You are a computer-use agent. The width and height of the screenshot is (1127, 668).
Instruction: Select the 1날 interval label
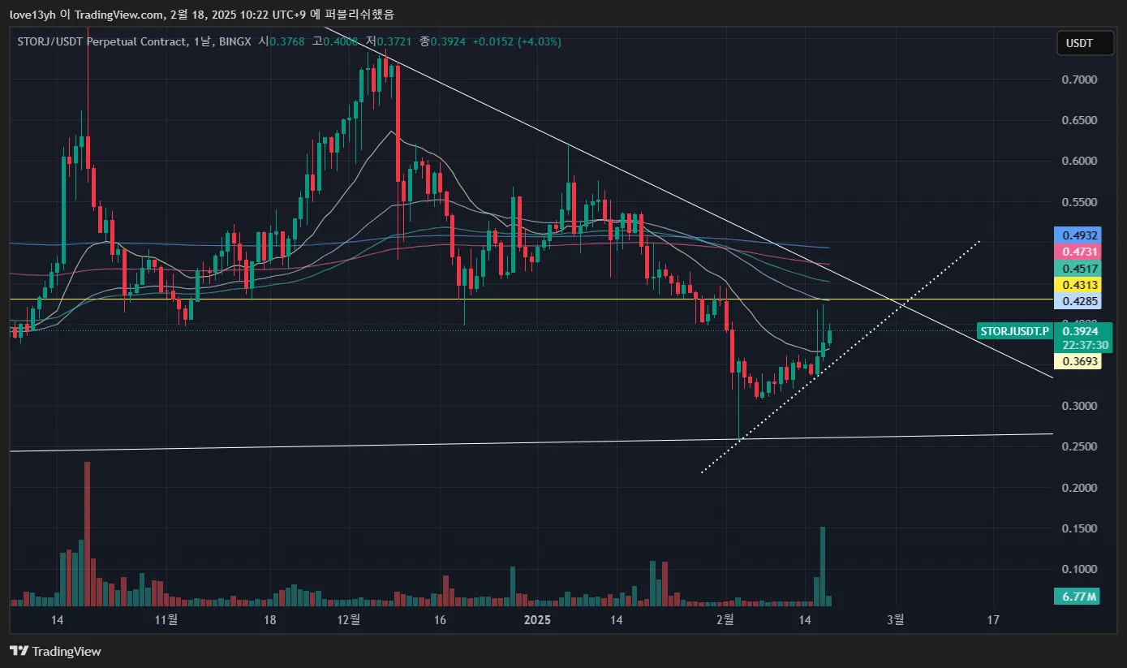pyautogui.click(x=203, y=41)
